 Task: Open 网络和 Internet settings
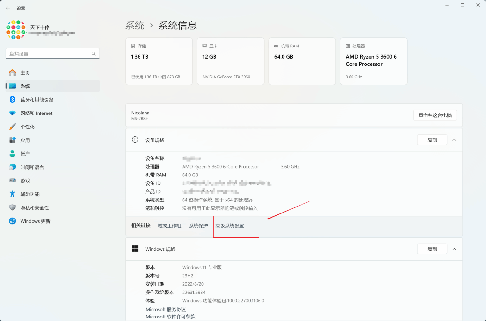(x=36, y=113)
